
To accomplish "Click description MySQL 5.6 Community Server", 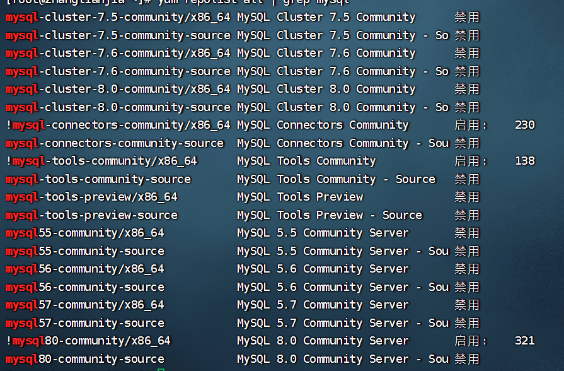I will [x=323, y=269].
